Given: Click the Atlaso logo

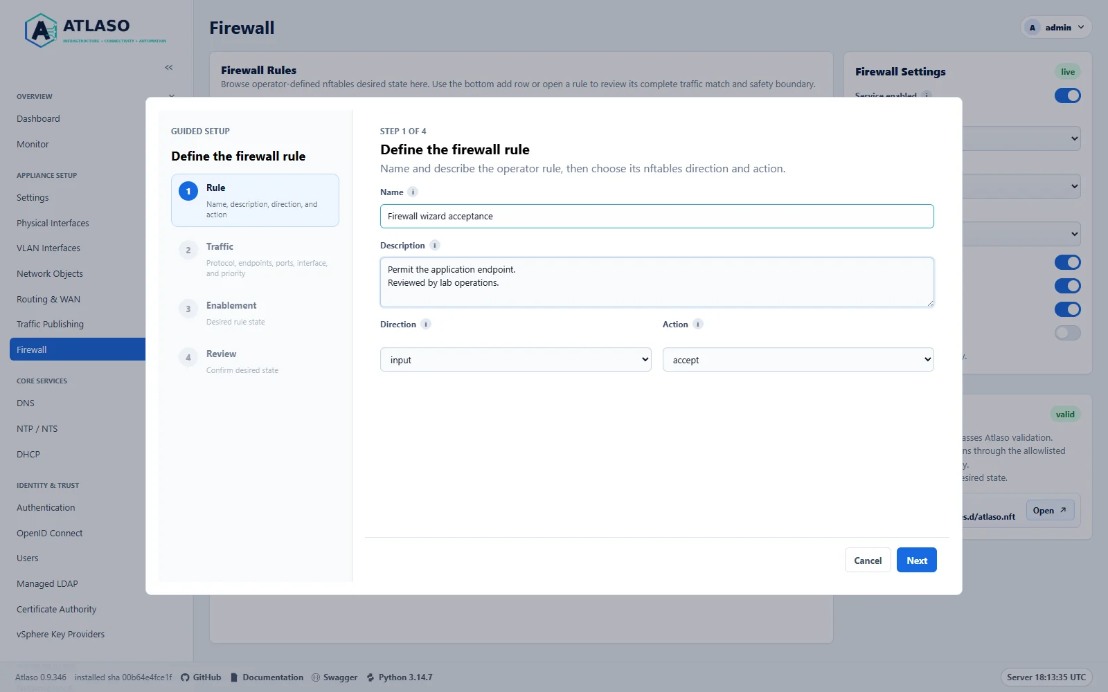Looking at the screenshot, I should (96, 30).
